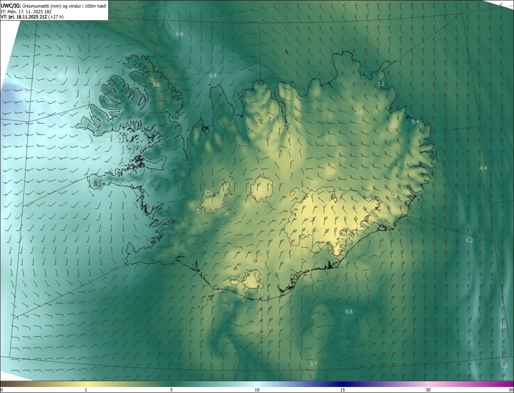Click the 10 tick on the color scale

[257, 390]
